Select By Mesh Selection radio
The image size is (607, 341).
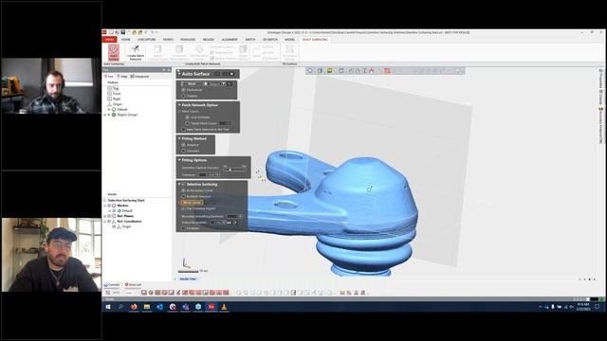coord(183,196)
